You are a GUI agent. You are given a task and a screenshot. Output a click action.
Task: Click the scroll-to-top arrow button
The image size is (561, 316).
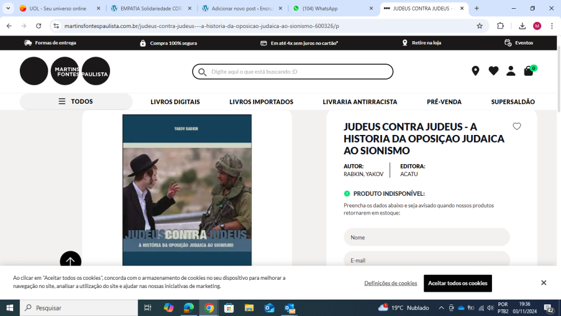point(71,262)
